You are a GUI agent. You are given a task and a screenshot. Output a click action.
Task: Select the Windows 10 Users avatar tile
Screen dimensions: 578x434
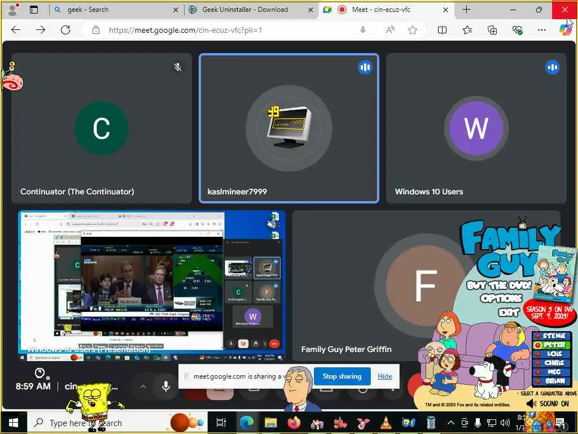click(476, 128)
